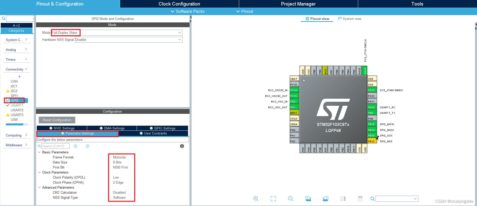Go to next search result arrow
The image size is (477, 206).
[x=88, y=146]
